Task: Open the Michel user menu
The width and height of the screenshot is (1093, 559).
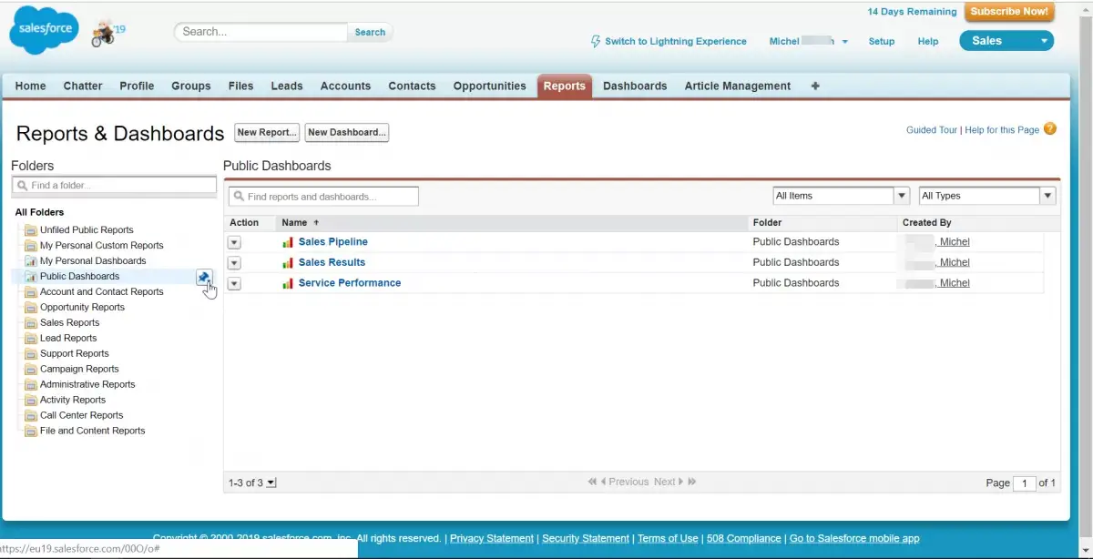Action: click(x=809, y=41)
